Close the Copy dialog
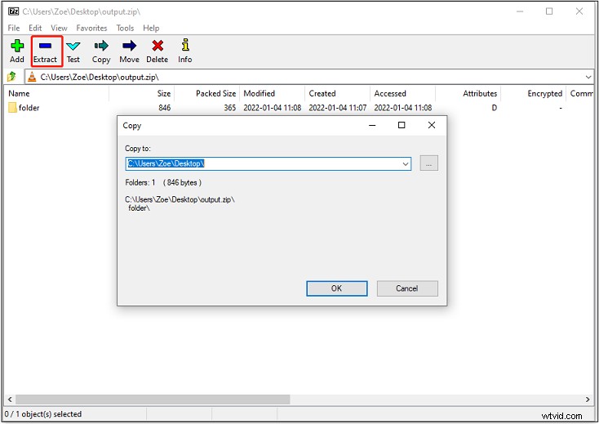The height and width of the screenshot is (424, 599). tap(432, 125)
